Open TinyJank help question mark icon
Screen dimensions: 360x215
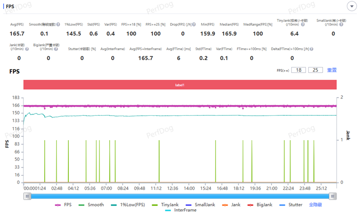click(303, 24)
